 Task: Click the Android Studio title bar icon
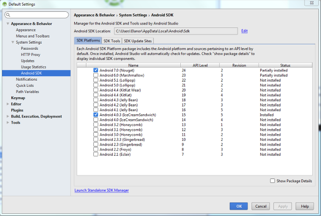click(x=5, y=4)
